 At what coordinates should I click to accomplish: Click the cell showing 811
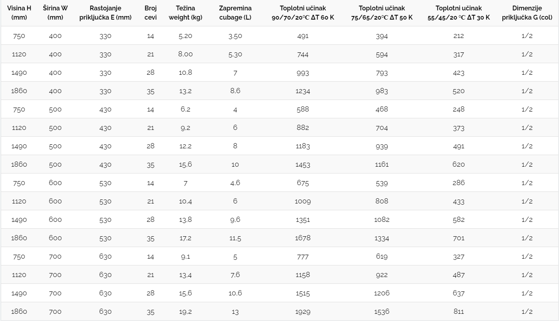[459, 312]
